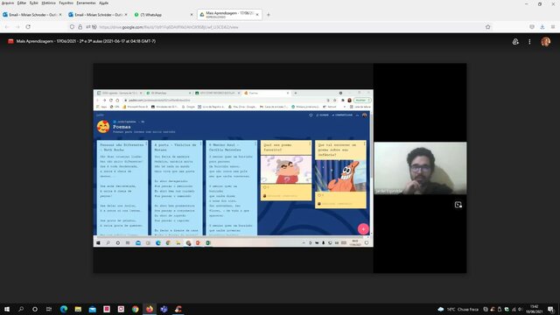Viewport: 560px width, 315px height.
Task: Launch Google Chrome from taskbar
Action: pyautogui.click(x=135, y=309)
